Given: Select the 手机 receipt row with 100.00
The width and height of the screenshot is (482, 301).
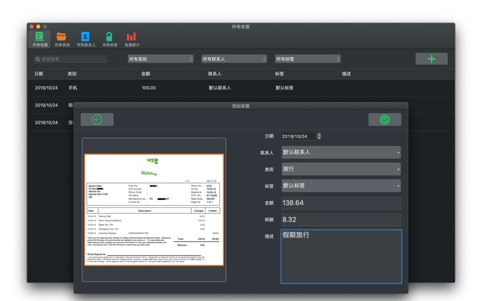Looking at the screenshot, I should [241, 88].
